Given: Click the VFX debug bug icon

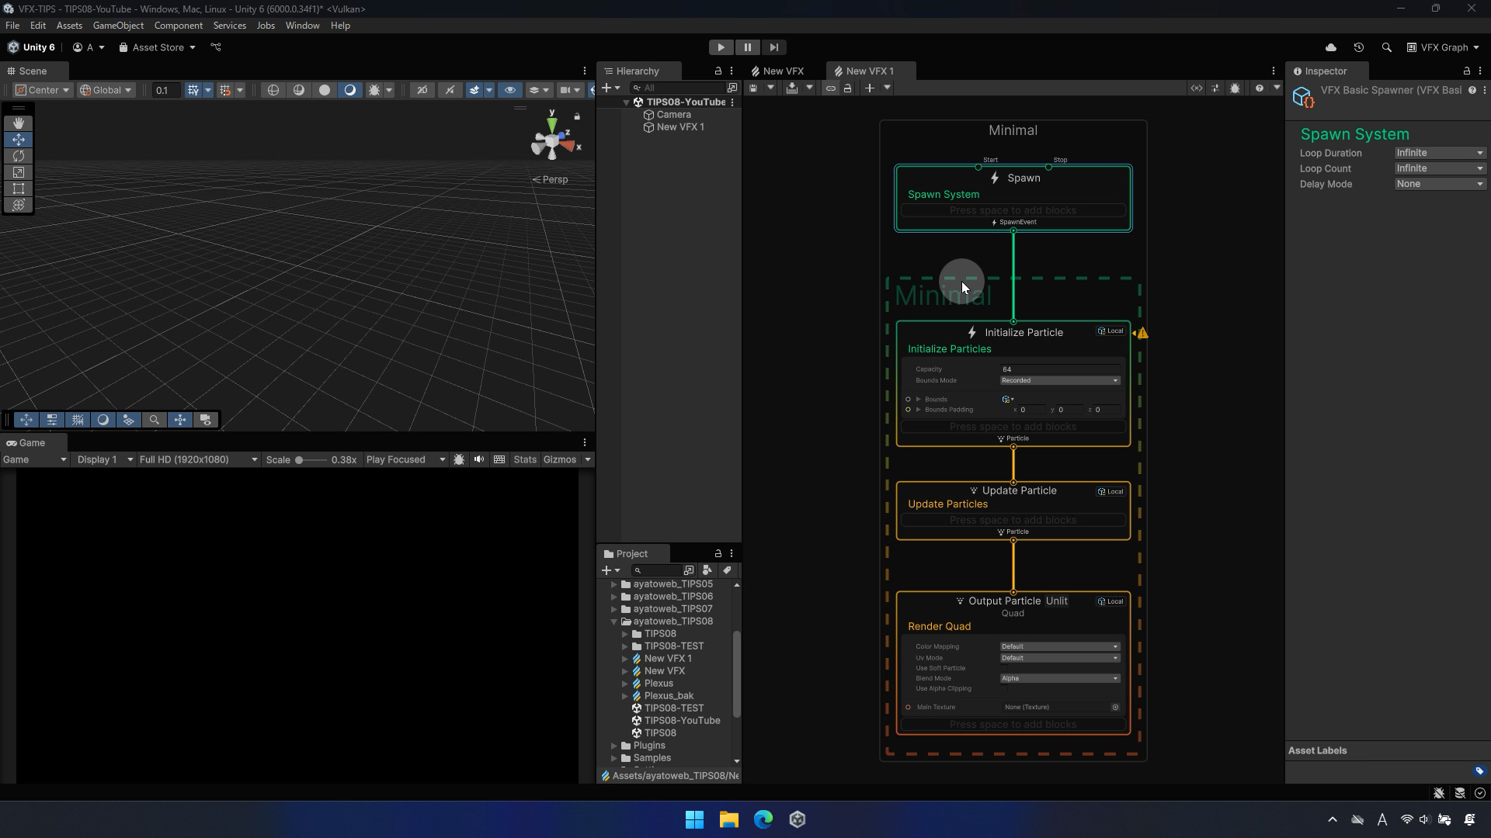Looking at the screenshot, I should click(x=1236, y=88).
